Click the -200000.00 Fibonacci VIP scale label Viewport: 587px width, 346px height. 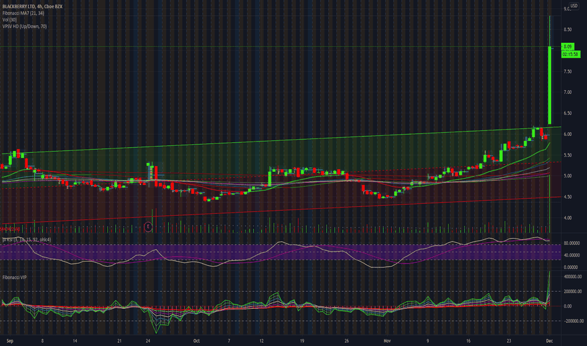pos(574,321)
